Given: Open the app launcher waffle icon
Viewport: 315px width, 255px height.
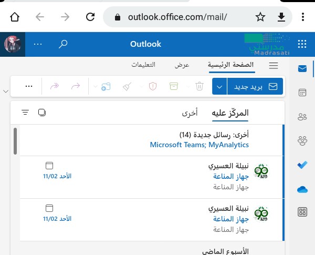Looking at the screenshot, I should (302, 44).
